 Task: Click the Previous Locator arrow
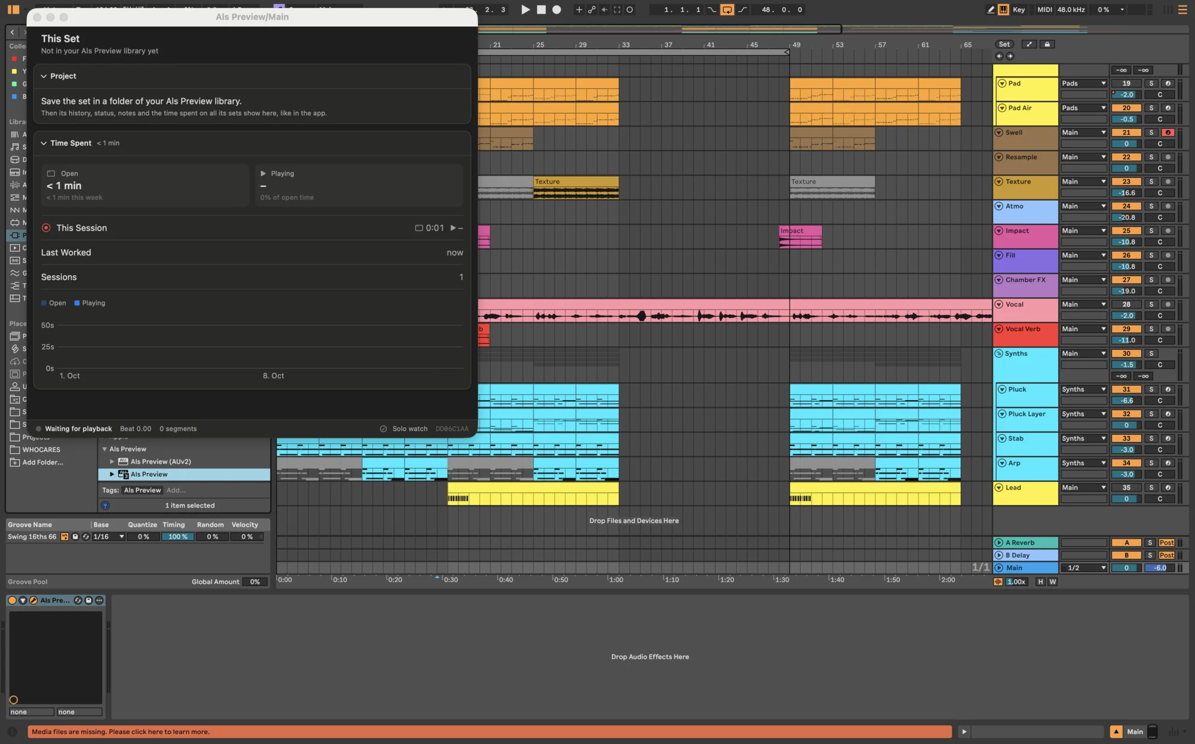[x=999, y=56]
